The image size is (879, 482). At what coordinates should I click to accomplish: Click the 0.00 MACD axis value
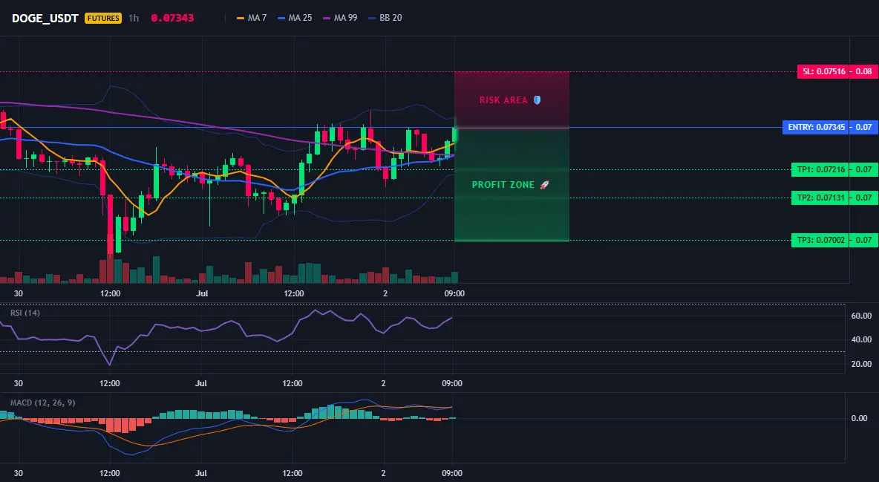point(860,418)
